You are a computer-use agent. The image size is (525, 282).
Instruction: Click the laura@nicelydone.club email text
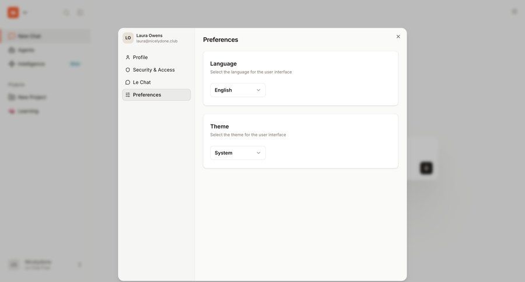click(157, 41)
